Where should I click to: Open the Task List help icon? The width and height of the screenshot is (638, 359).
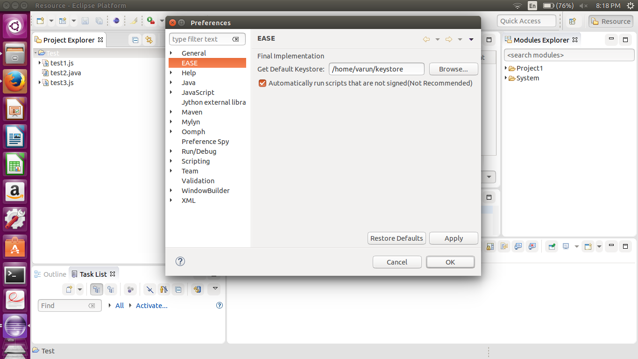point(220,305)
